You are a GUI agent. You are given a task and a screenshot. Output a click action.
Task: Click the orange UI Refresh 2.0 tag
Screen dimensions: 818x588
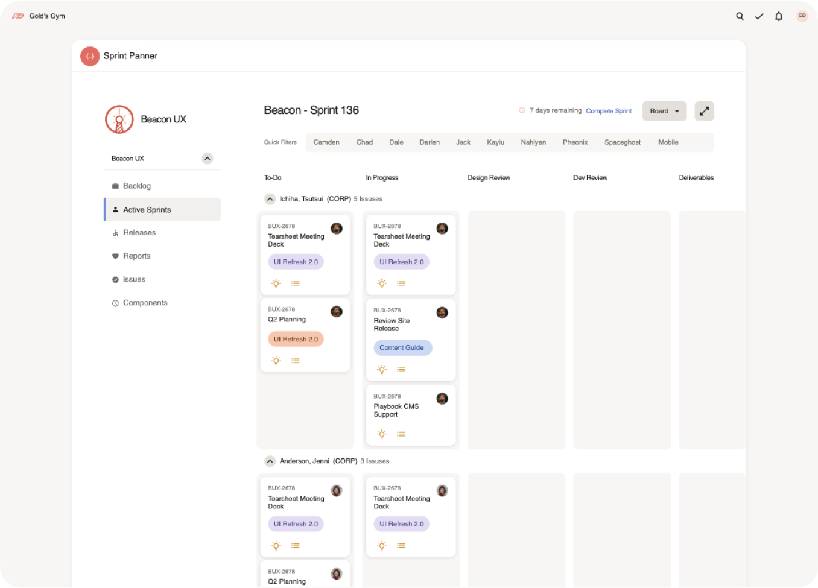pos(296,339)
